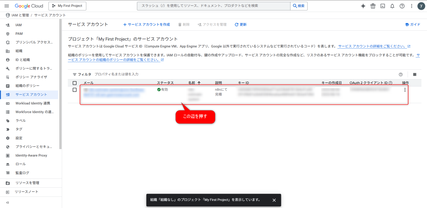The image size is (427, 208).
Task: Click the Gemini sparkle icon
Action: coord(363,6)
